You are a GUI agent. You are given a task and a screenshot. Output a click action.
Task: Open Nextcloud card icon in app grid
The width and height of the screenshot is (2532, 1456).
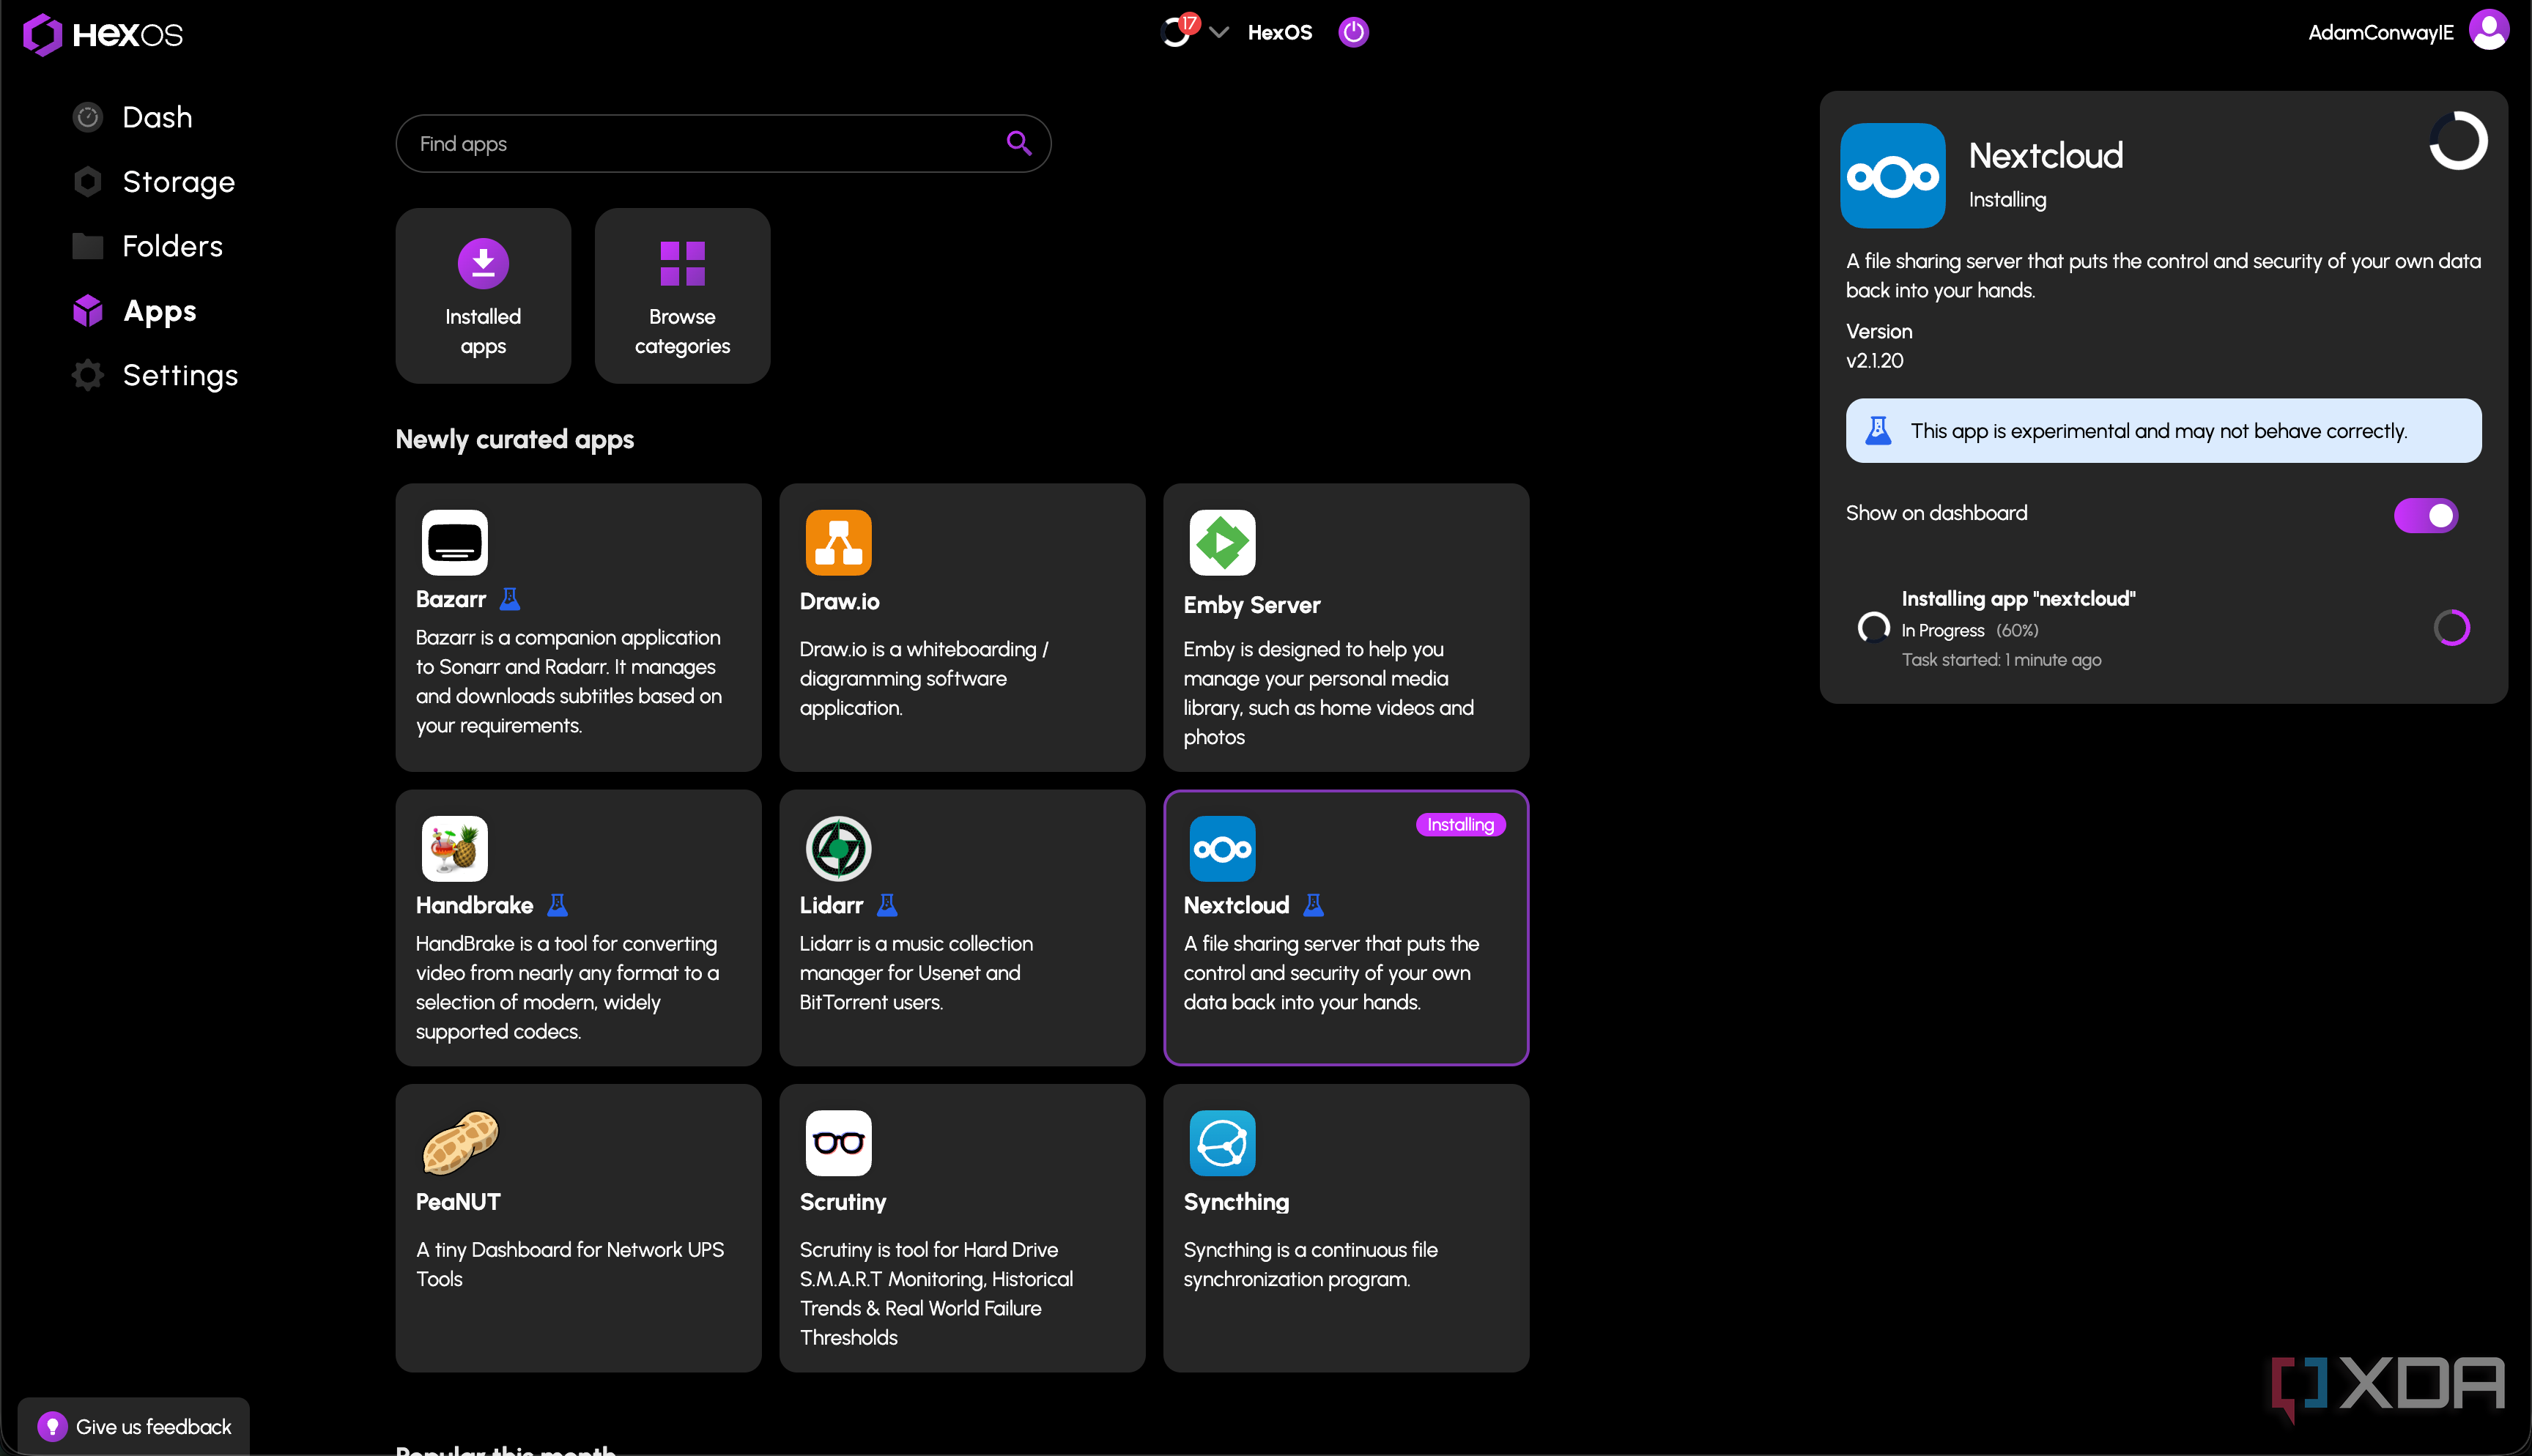[x=1222, y=848]
